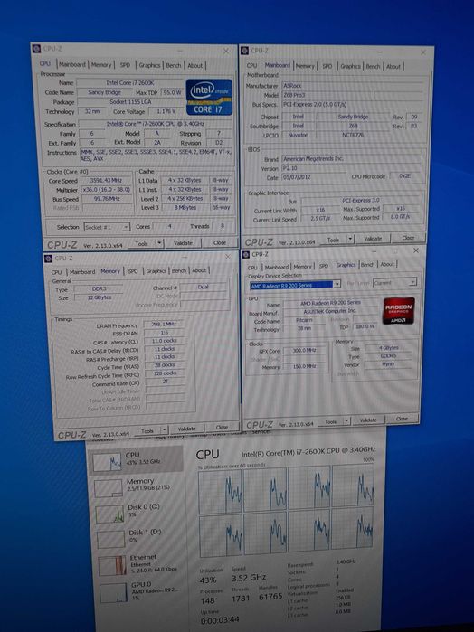Image resolution: width=474 pixels, height=632 pixels.
Task: Open Tools dropdown arrow in CPU tab window
Action: [x=159, y=243]
